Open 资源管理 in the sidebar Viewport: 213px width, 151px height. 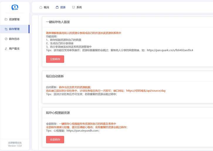(x=14, y=19)
